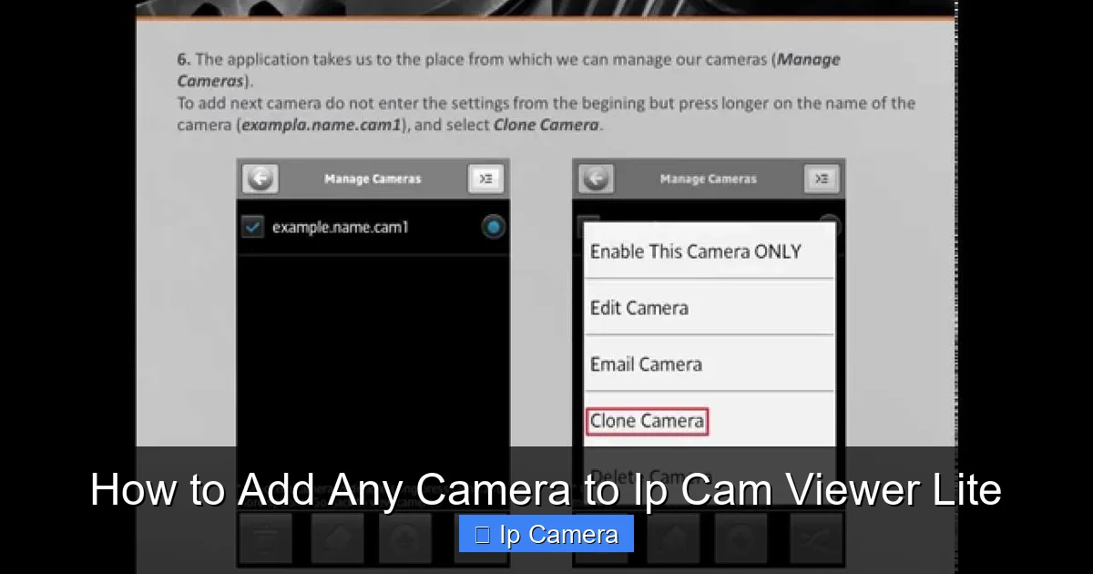
Task: Choose Edit Camera in the context menu
Action: pos(709,308)
